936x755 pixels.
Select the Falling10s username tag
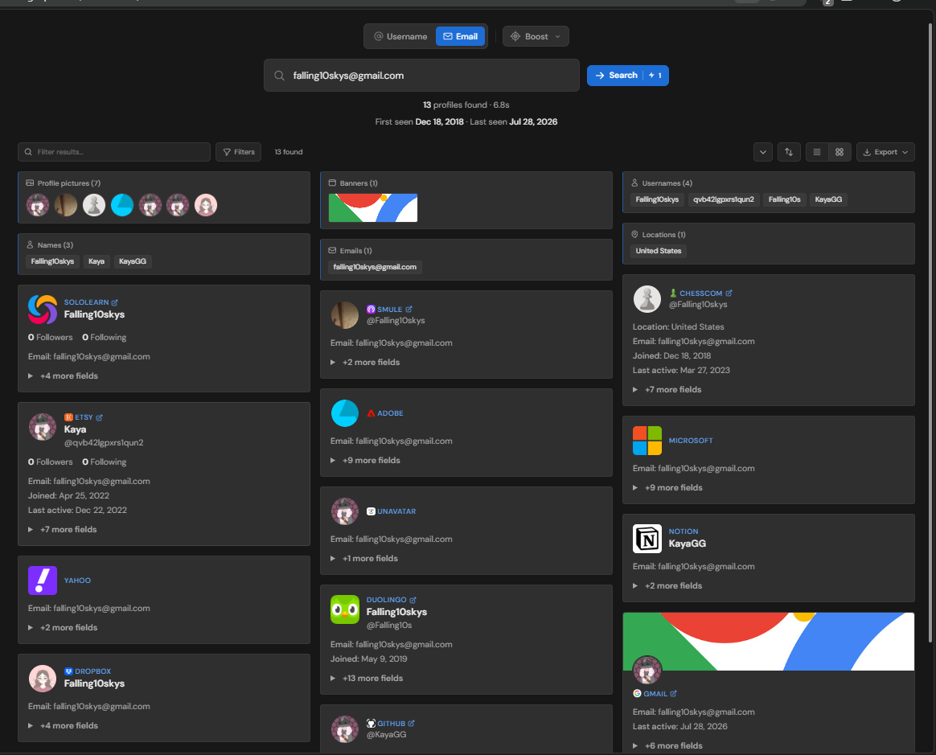tap(784, 199)
